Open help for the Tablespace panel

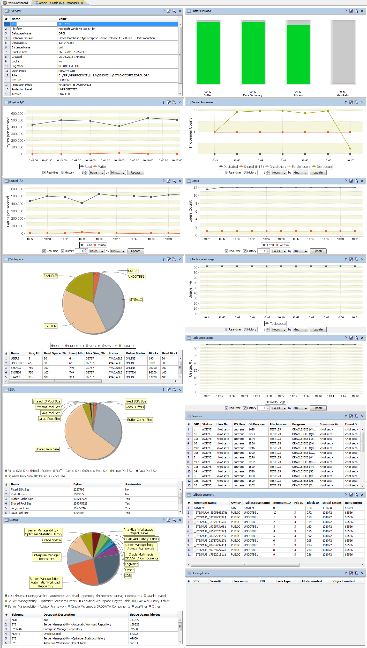pyautogui.click(x=163, y=259)
